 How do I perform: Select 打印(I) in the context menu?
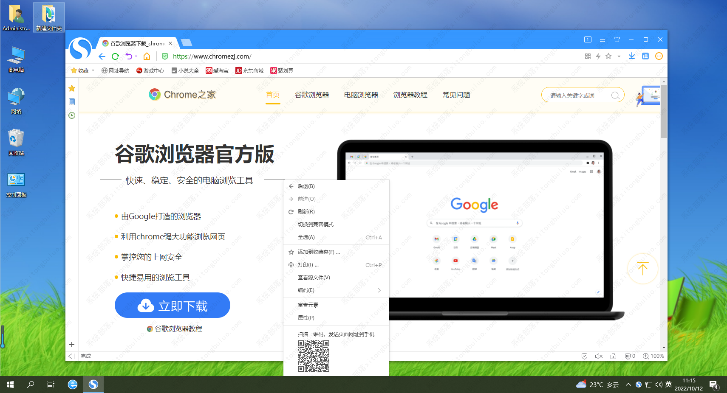pyautogui.click(x=336, y=265)
